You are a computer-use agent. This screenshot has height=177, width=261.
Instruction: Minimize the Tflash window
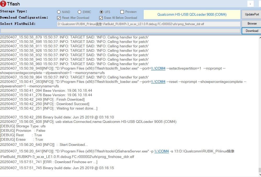pos(251,4)
